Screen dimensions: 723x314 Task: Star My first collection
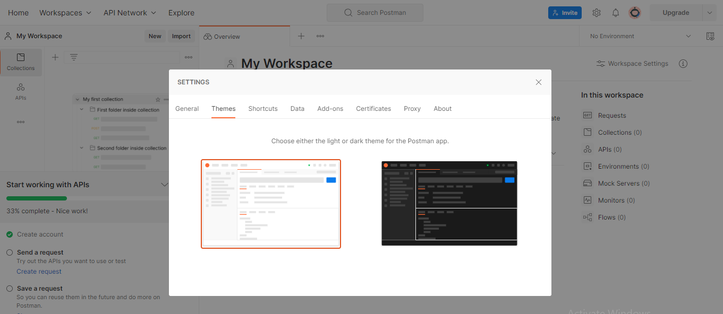coord(158,99)
